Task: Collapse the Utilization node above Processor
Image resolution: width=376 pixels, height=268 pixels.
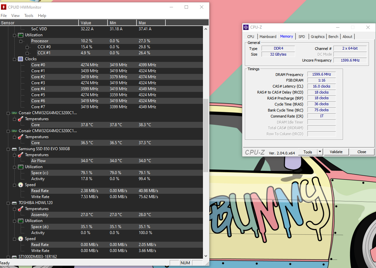Action: [14, 35]
